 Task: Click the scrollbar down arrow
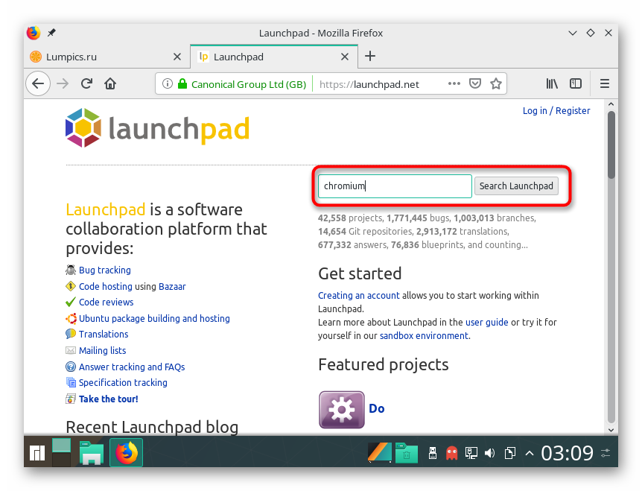[611, 430]
